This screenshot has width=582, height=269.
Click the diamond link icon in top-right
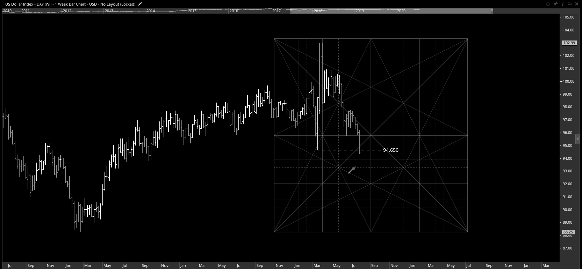(x=548, y=4)
